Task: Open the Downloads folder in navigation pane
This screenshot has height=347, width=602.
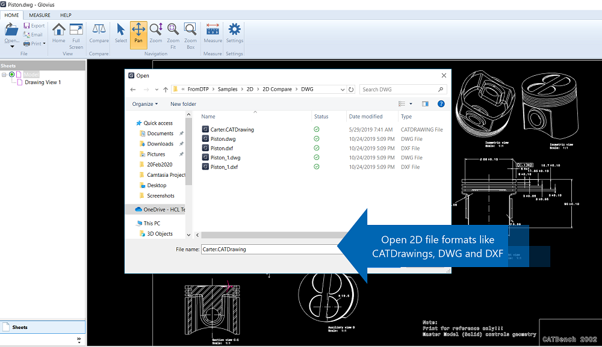Action: point(160,144)
